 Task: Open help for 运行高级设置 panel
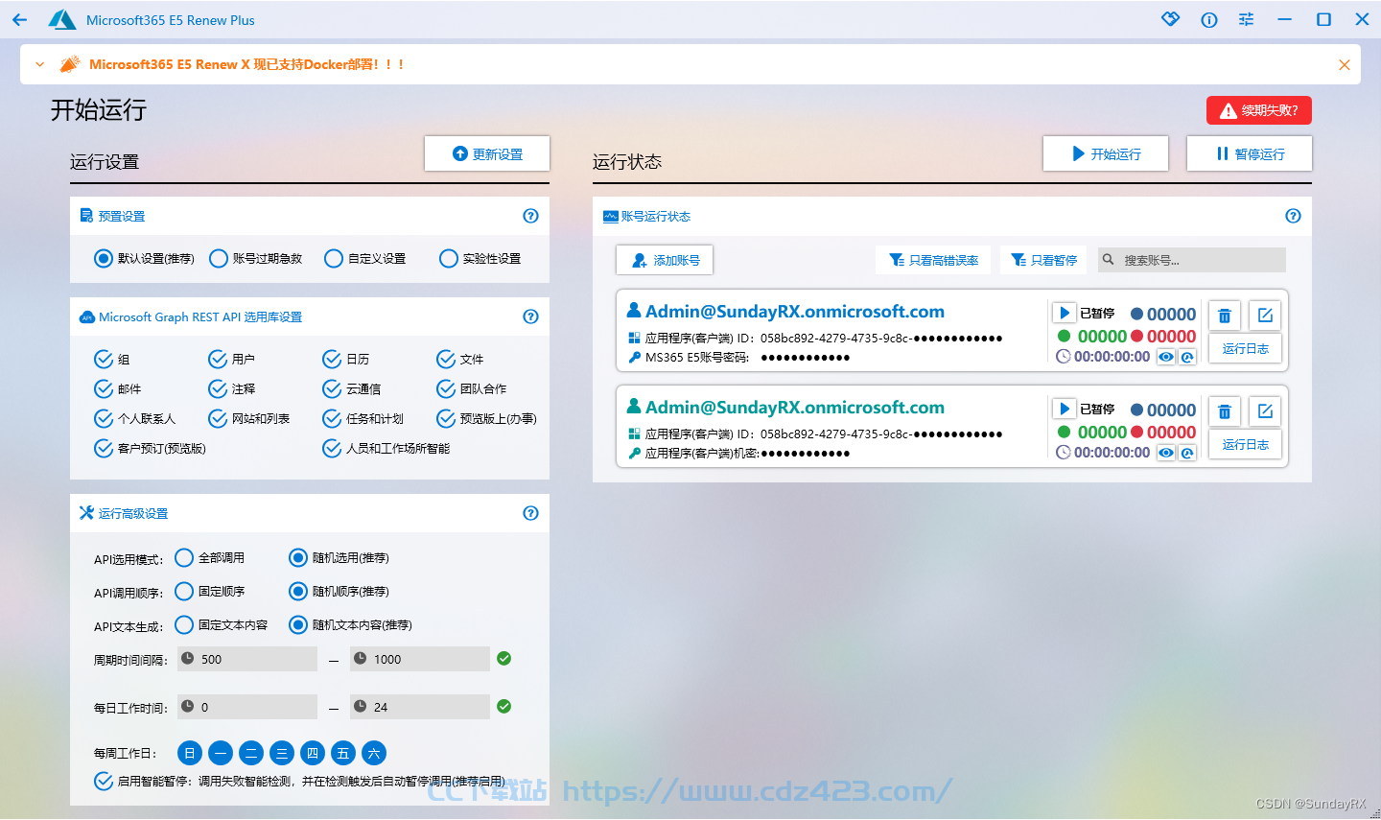click(530, 513)
